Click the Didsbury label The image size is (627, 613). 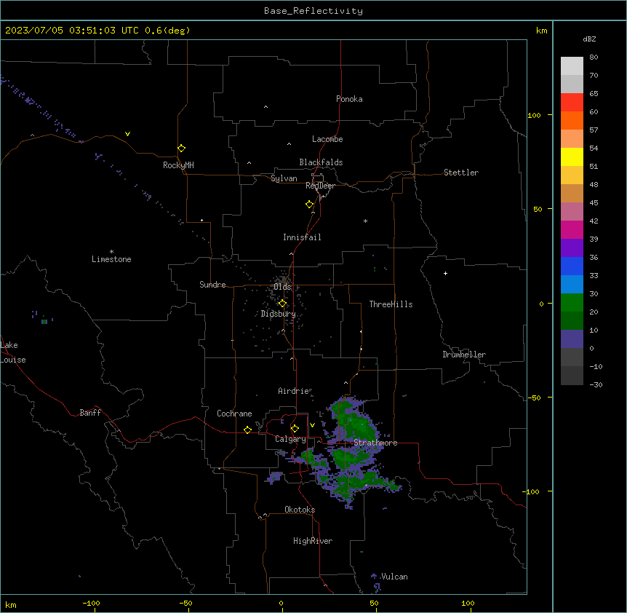pyautogui.click(x=279, y=314)
